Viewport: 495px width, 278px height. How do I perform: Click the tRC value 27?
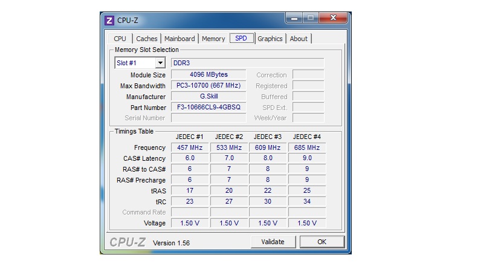[229, 201]
